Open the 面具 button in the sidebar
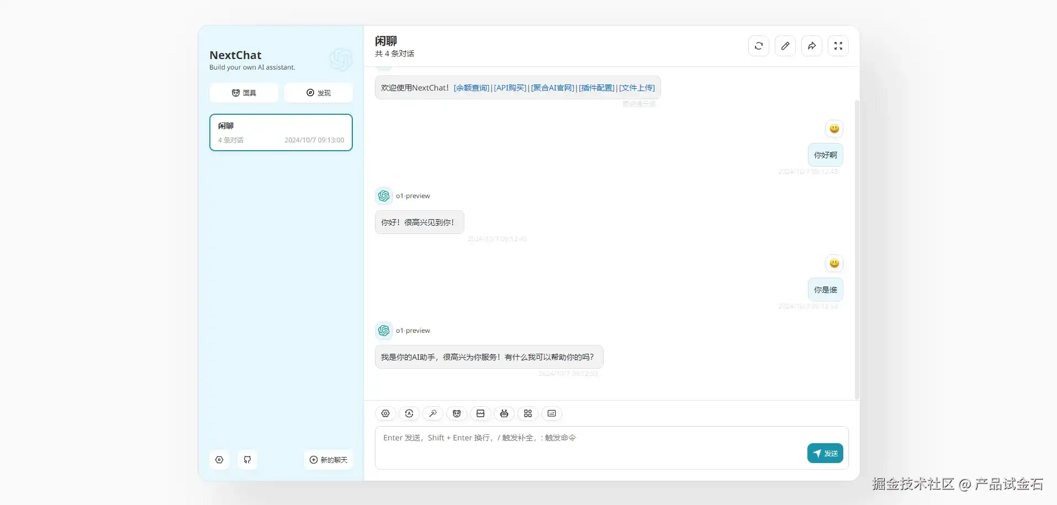Screen dimensions: 1057x505 pos(244,93)
